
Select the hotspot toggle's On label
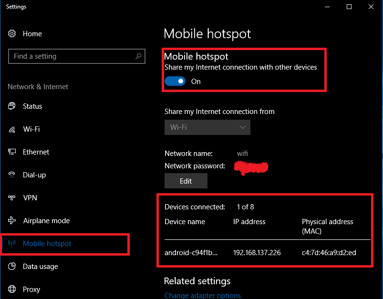point(195,81)
